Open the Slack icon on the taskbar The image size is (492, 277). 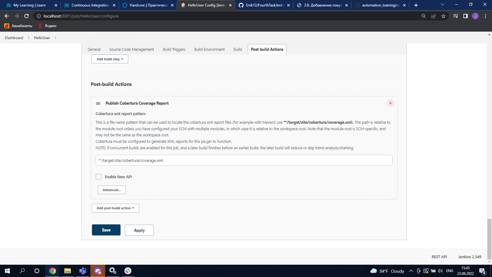(128, 271)
